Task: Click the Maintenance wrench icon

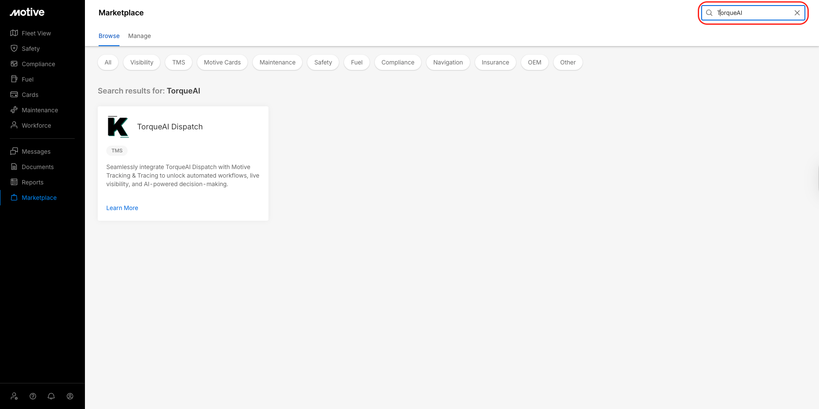Action: (14, 110)
